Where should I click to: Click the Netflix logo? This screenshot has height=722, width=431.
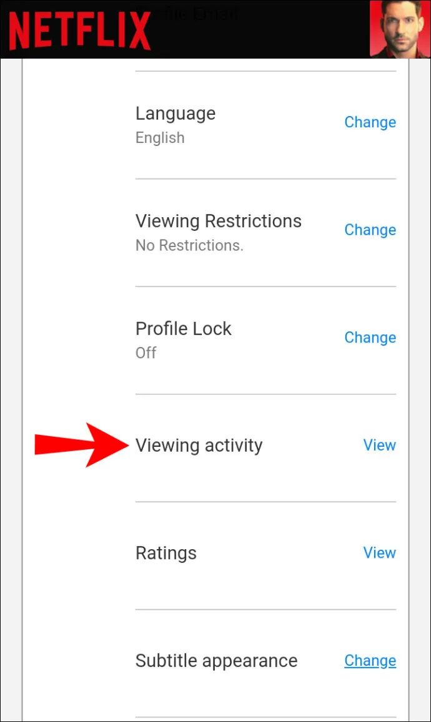80,30
